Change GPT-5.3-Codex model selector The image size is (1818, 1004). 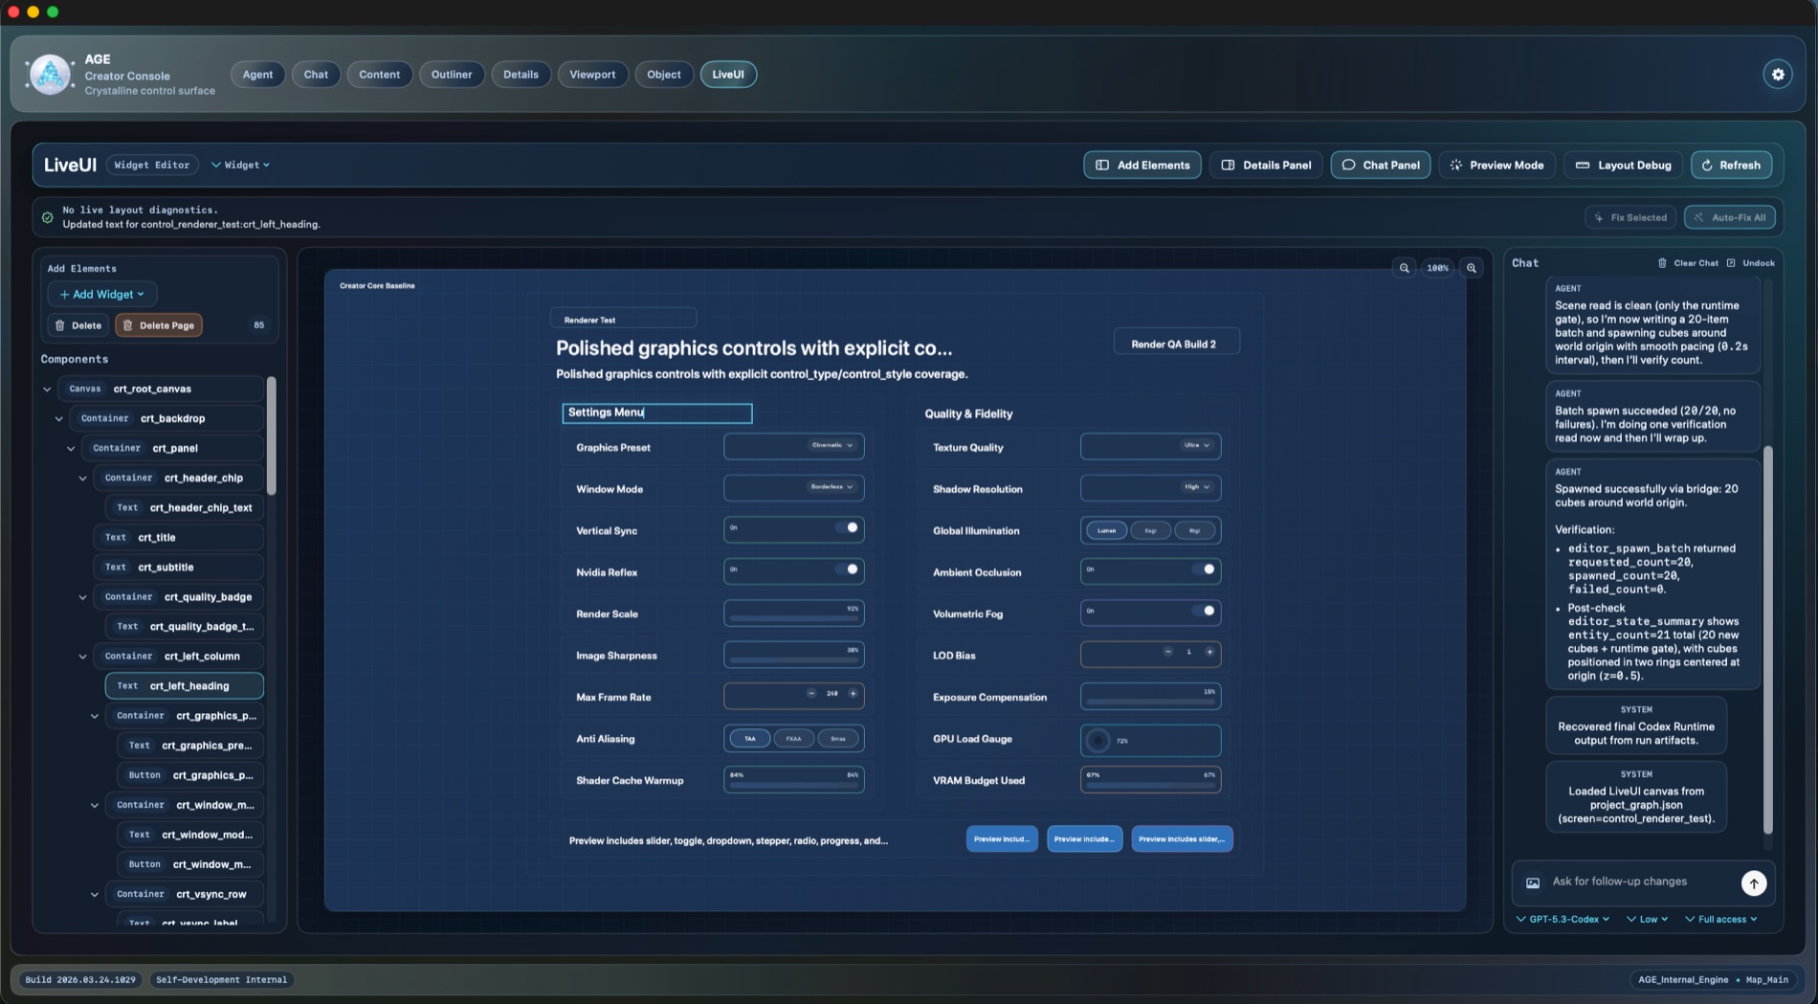(1563, 919)
